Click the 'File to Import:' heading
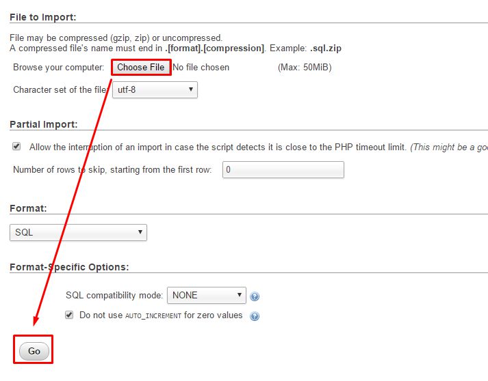 click(x=43, y=17)
